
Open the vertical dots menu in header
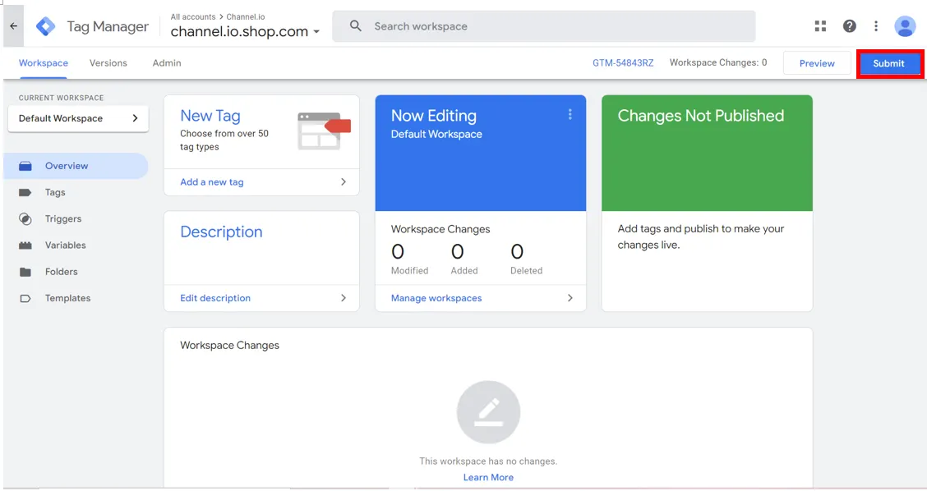tap(876, 26)
